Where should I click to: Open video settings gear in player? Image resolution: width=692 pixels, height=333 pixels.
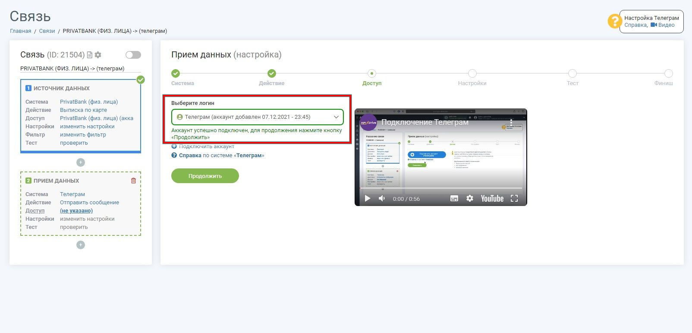[470, 198]
